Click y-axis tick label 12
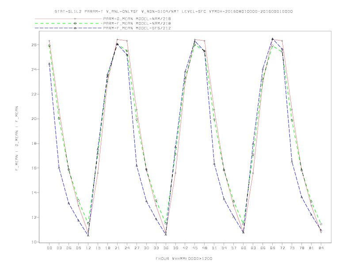 tap(34, 217)
